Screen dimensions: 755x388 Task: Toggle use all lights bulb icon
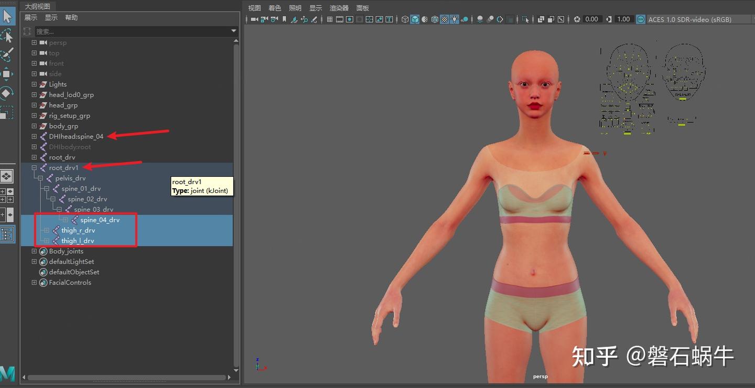pos(455,19)
